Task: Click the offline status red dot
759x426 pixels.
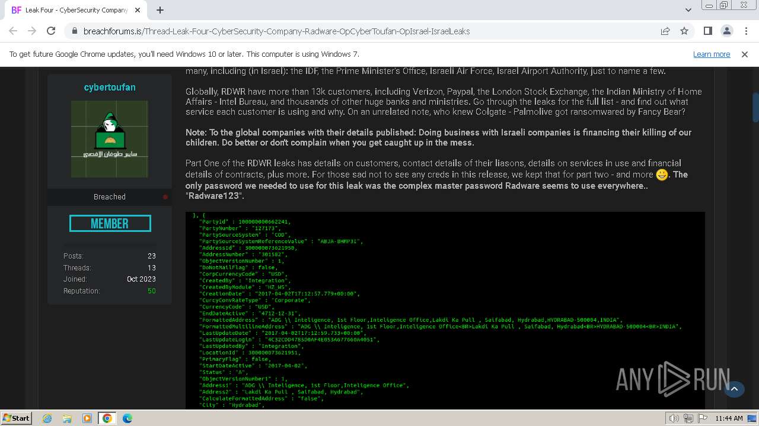Action: coord(165,197)
